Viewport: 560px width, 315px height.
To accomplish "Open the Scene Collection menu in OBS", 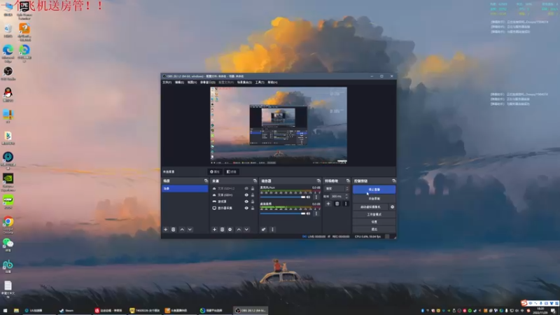I will pyautogui.click(x=244, y=82).
